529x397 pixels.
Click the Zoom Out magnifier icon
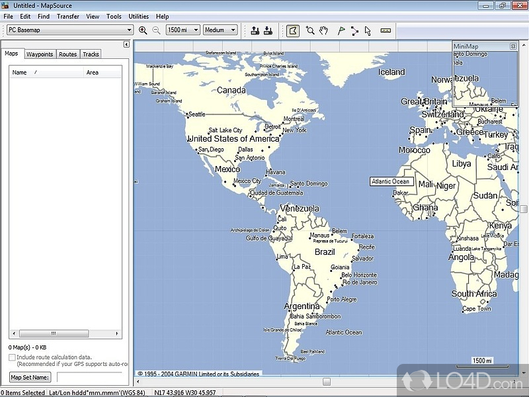[x=156, y=30]
